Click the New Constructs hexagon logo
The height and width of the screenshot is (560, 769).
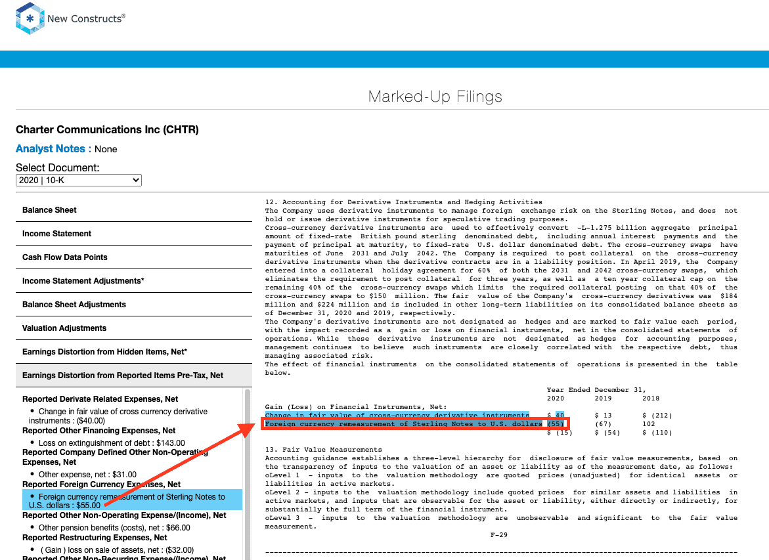(x=30, y=18)
